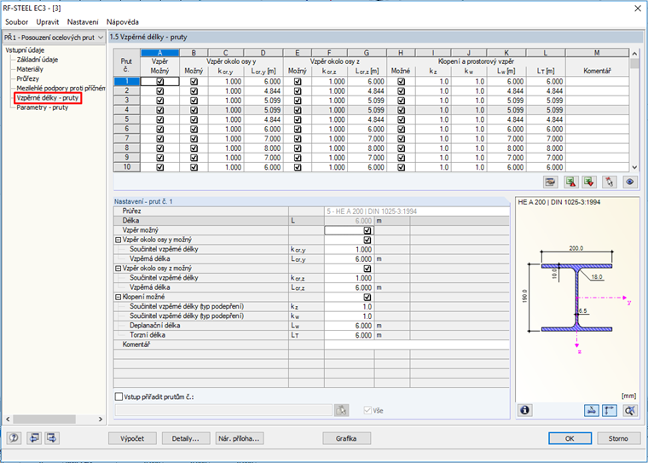Click the Komentář value field in settings

click(x=417, y=344)
